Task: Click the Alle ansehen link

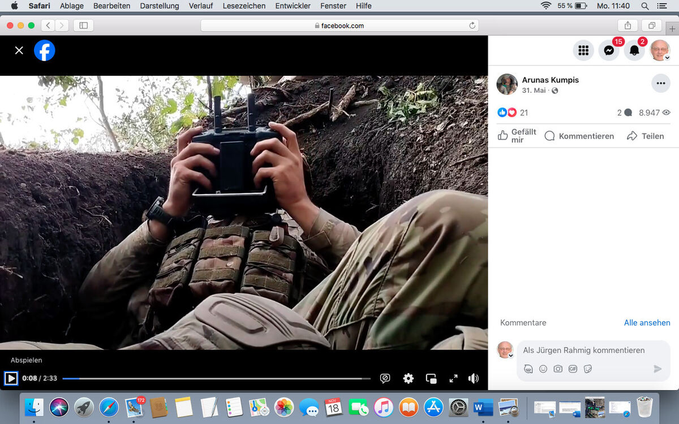Action: [647, 323]
